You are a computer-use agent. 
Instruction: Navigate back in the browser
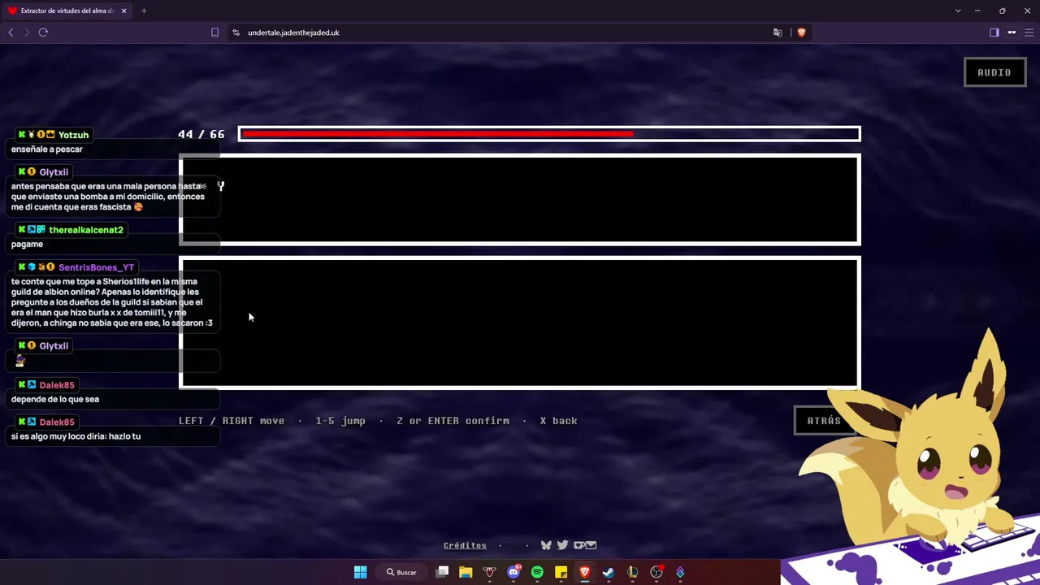coord(11,32)
